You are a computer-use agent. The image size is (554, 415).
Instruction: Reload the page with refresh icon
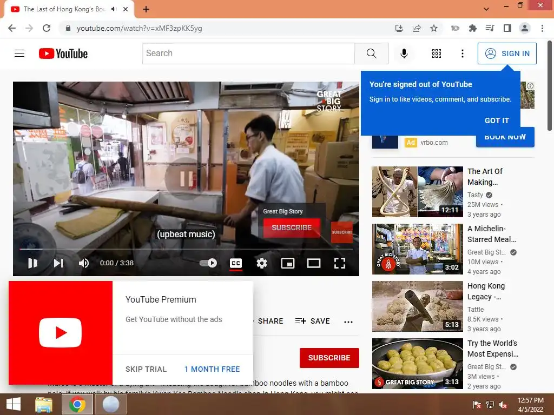(x=47, y=28)
